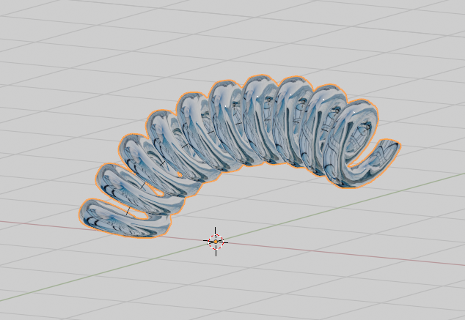The image size is (465, 320).
Task: Click empty grid in the top-right corner
Action: (433, 29)
